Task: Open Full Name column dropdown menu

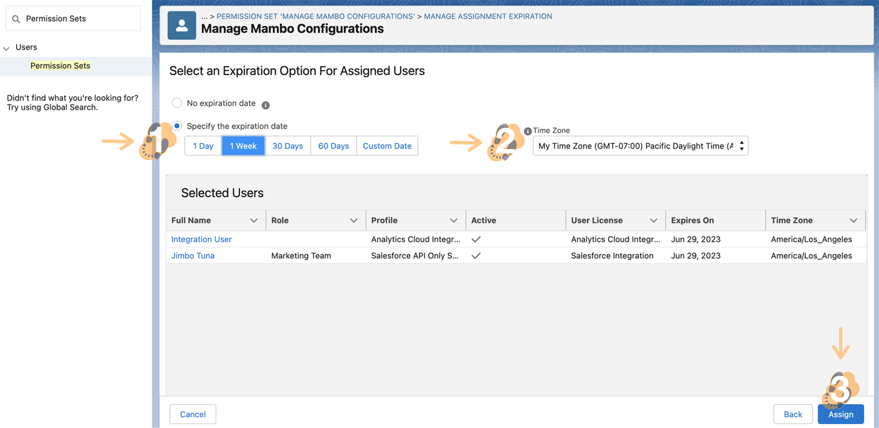Action: pyautogui.click(x=254, y=220)
